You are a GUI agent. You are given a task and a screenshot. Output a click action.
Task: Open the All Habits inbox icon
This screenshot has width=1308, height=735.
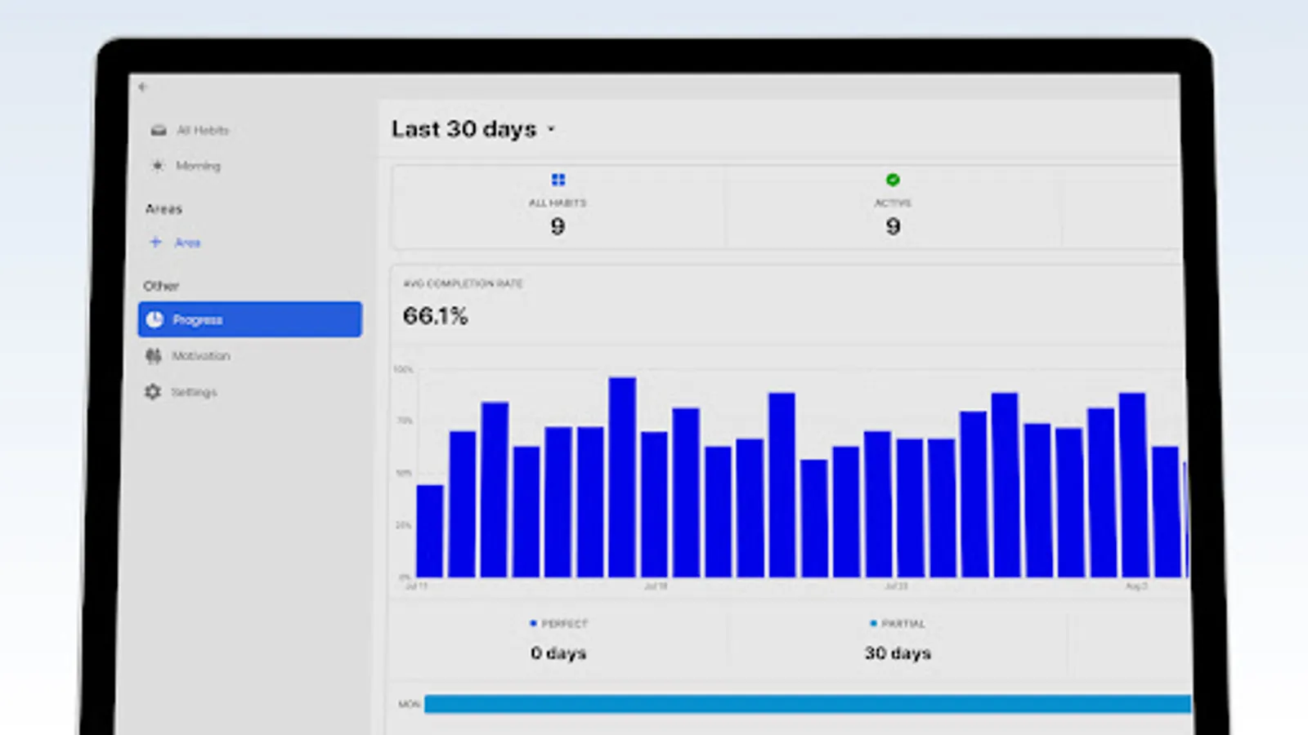[x=157, y=129]
